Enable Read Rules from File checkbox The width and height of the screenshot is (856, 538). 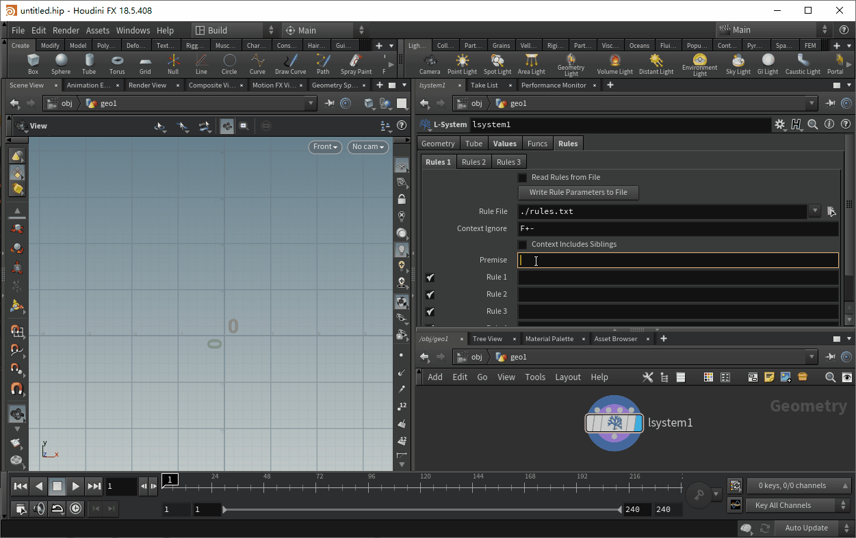[x=523, y=178]
